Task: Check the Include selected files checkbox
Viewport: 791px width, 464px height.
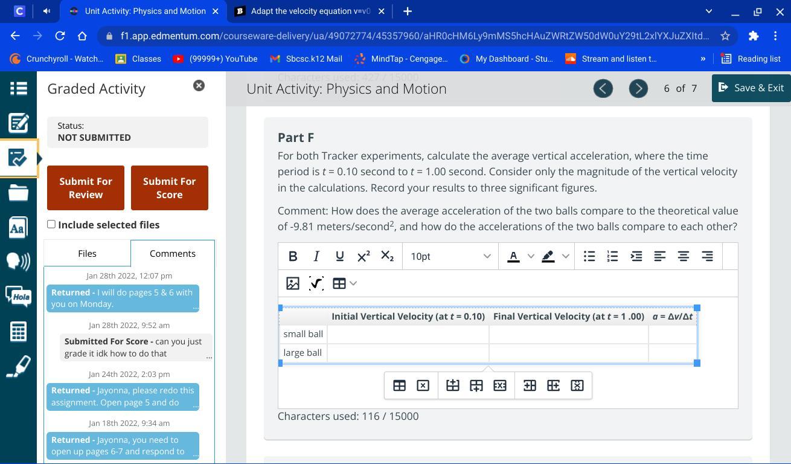Action: (x=51, y=224)
